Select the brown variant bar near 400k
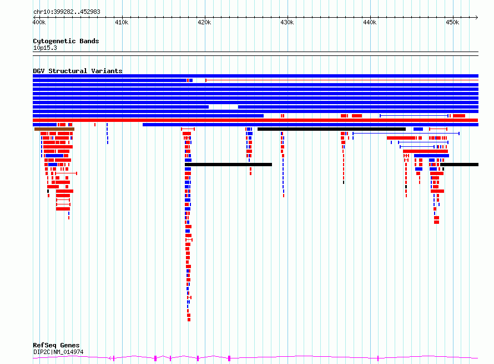494x364 pixels. [54, 129]
